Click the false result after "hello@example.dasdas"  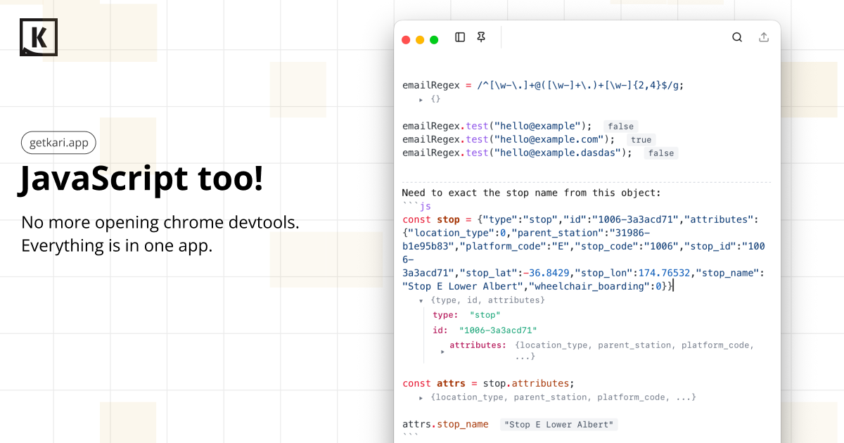tap(661, 153)
